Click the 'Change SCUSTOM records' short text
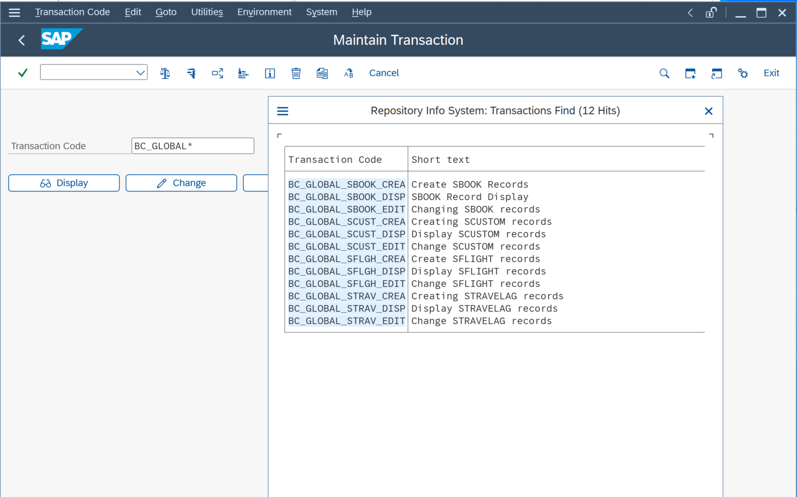Image resolution: width=797 pixels, height=497 pixels. point(476,246)
